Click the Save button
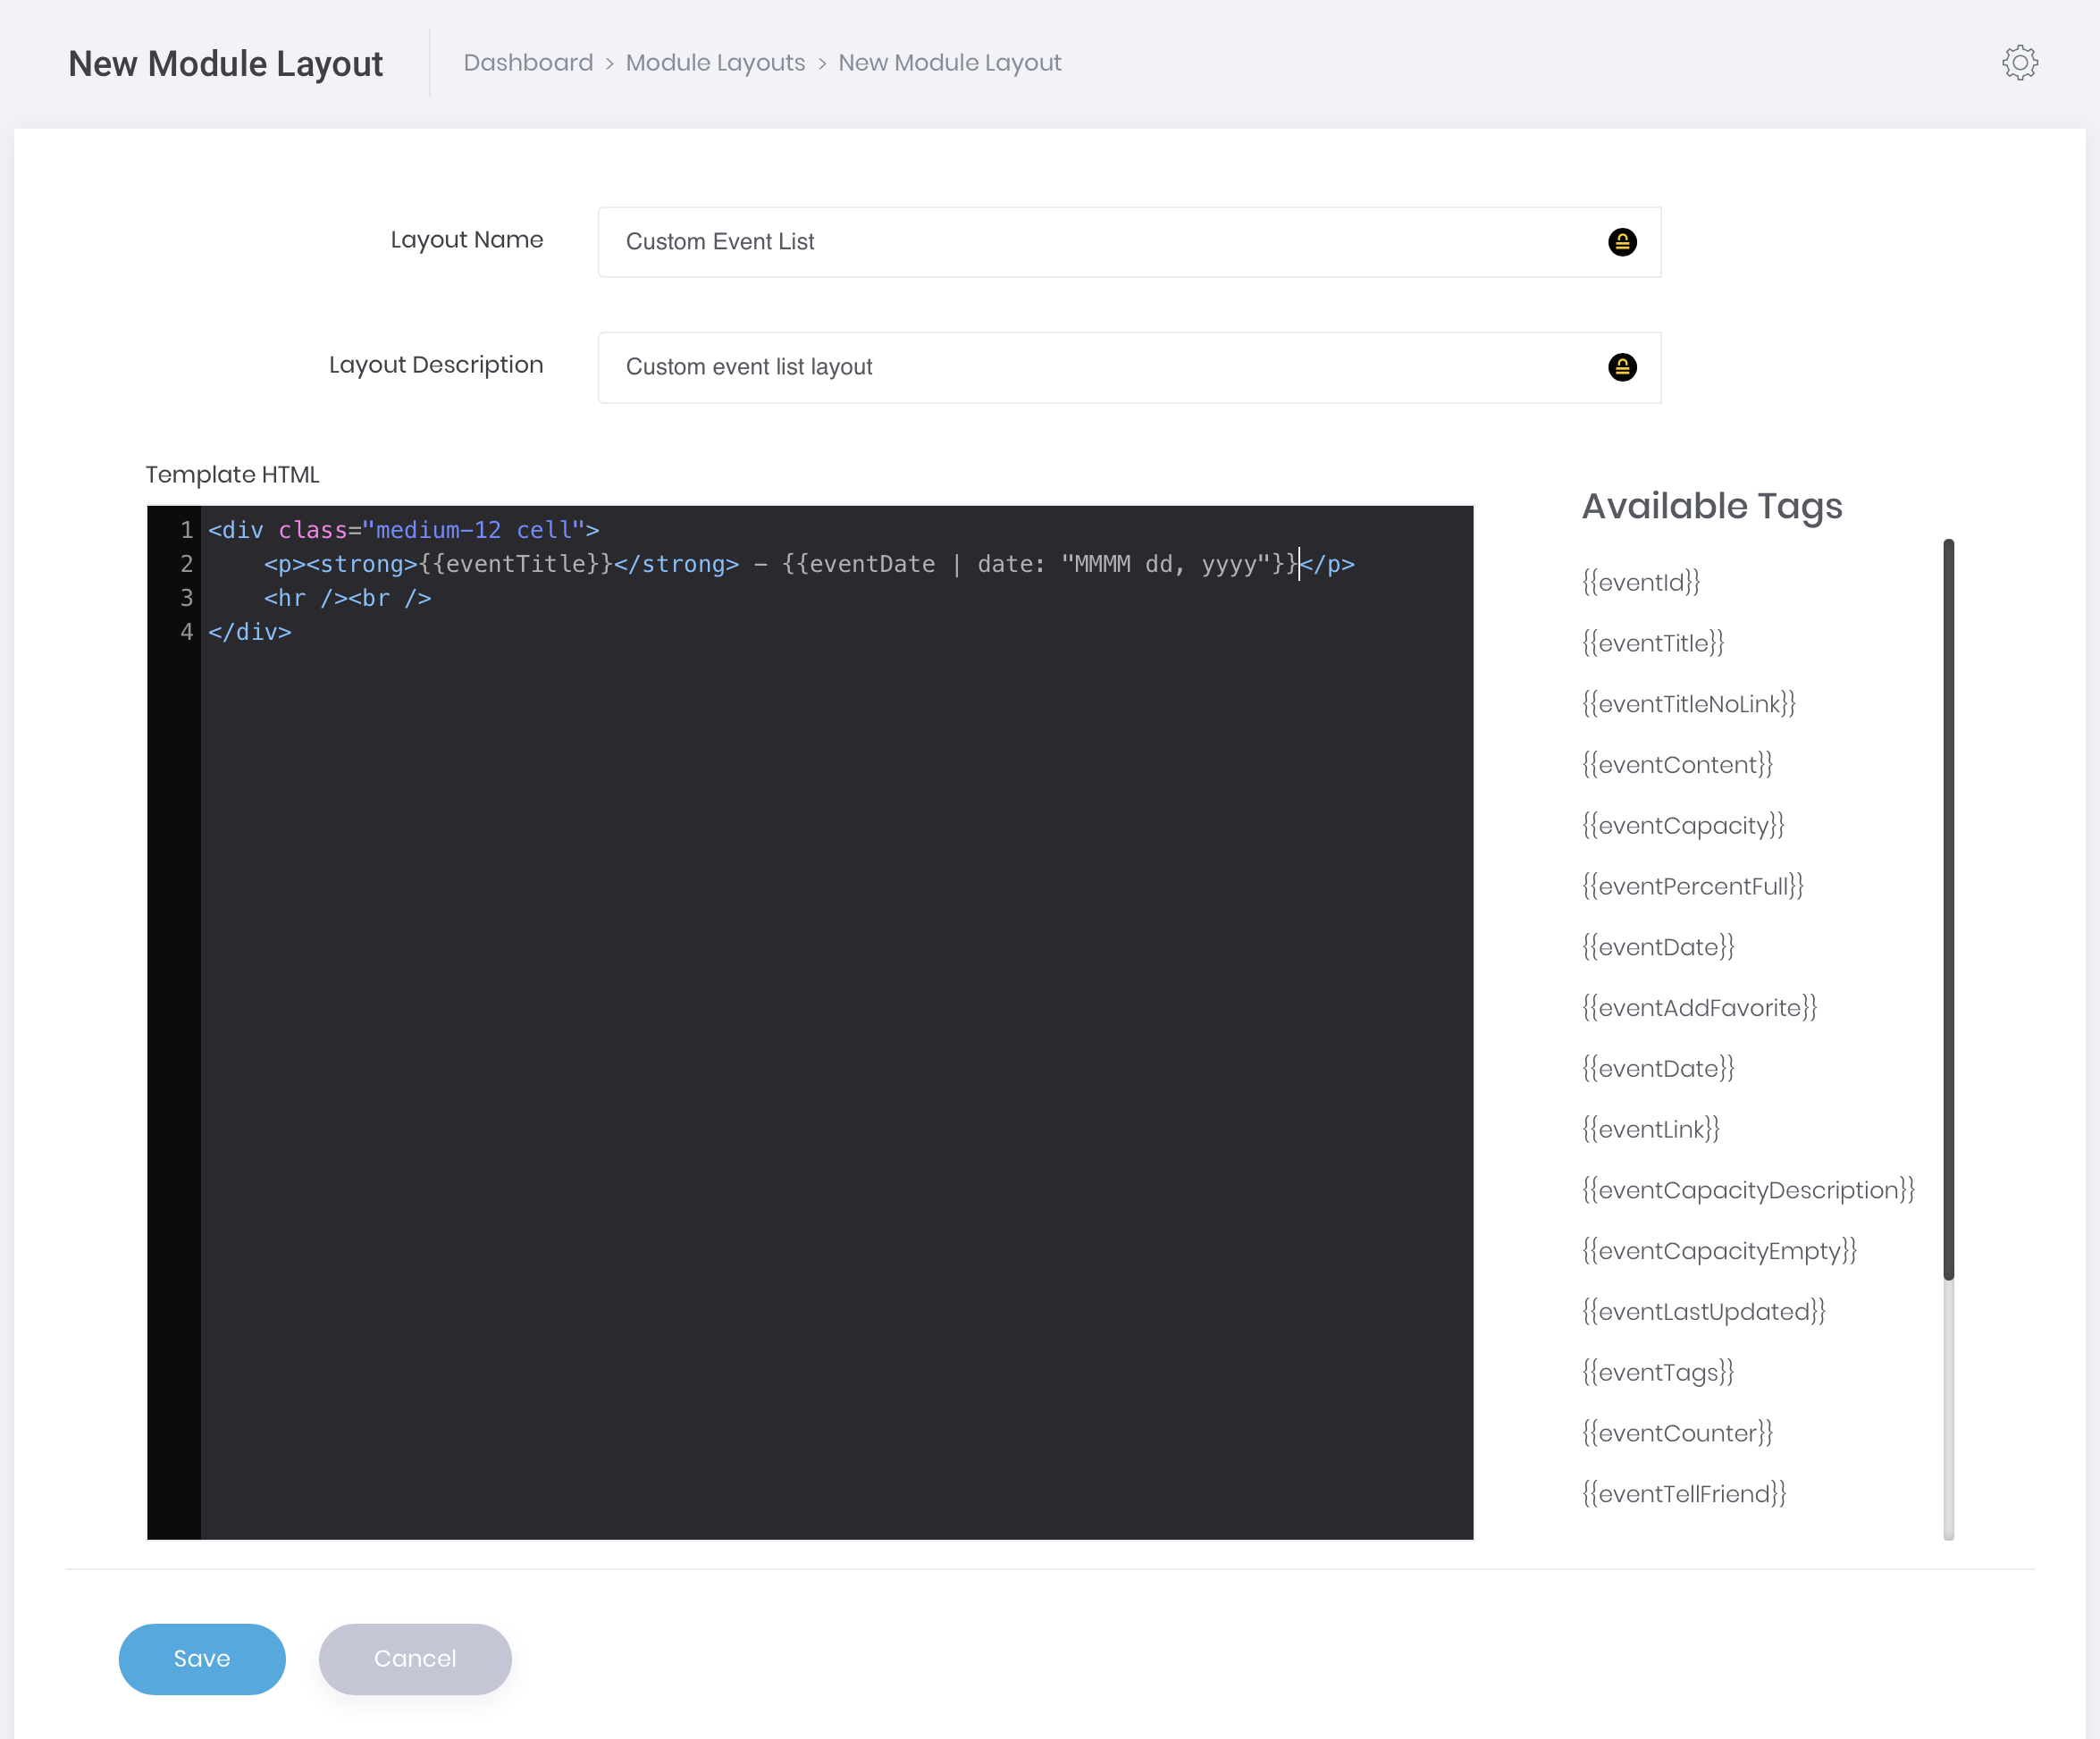2100x1739 pixels. (202, 1659)
